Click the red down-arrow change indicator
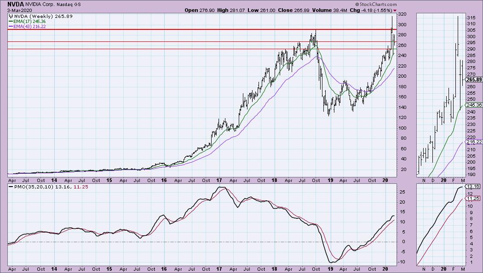This screenshot has width=483, height=273. coord(395,10)
